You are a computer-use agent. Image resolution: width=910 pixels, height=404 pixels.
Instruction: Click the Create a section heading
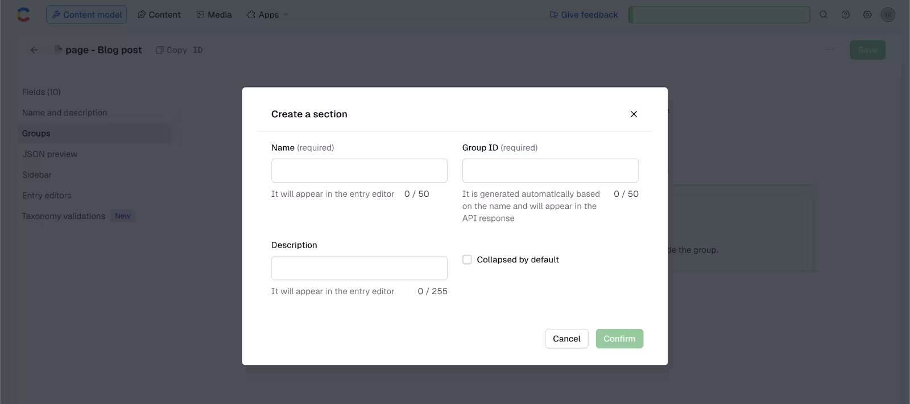pos(309,114)
